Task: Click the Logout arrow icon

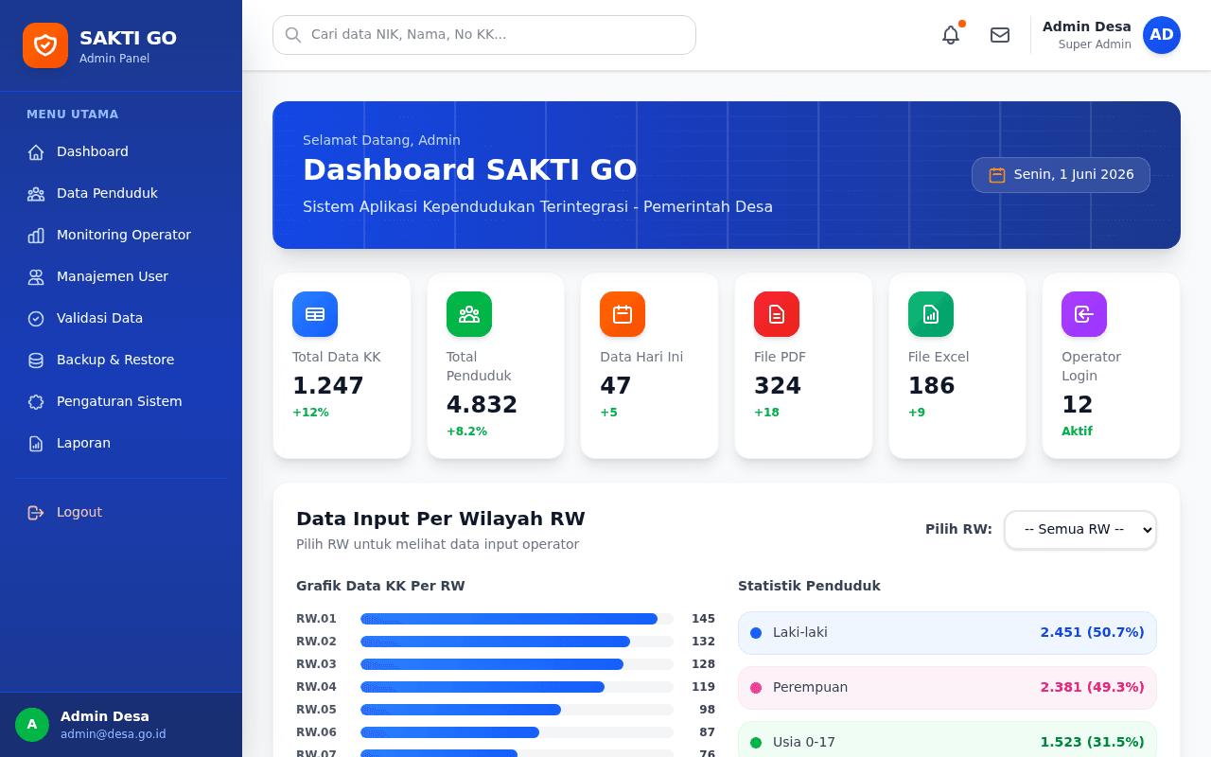Action: coord(36,513)
